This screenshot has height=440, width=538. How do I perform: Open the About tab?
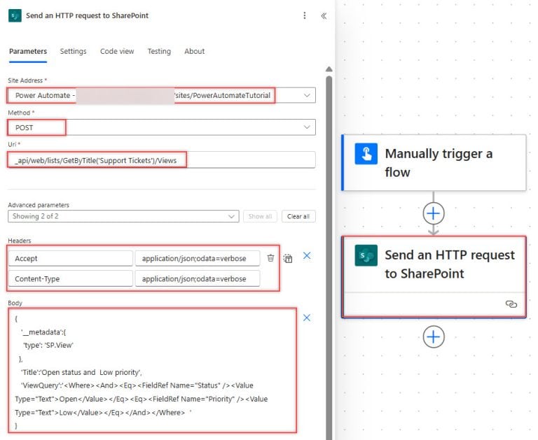194,51
